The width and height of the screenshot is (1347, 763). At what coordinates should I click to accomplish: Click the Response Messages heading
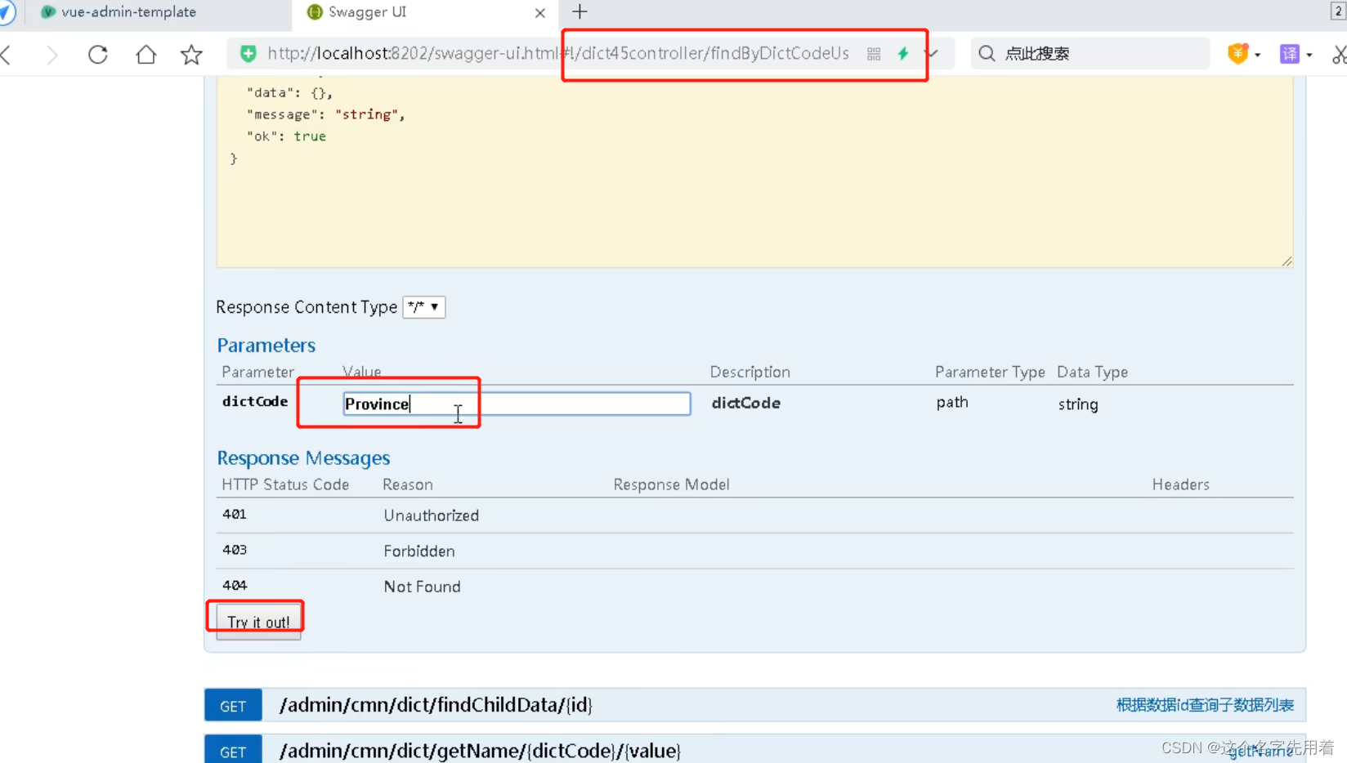303,458
